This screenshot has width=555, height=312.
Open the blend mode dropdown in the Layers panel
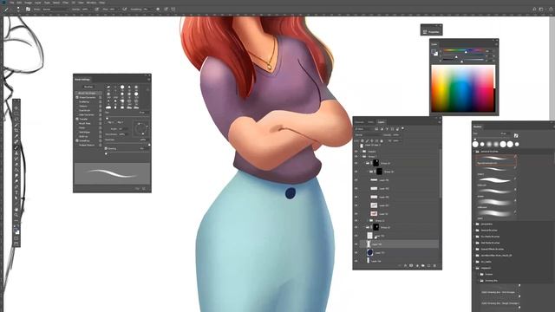click(x=368, y=135)
